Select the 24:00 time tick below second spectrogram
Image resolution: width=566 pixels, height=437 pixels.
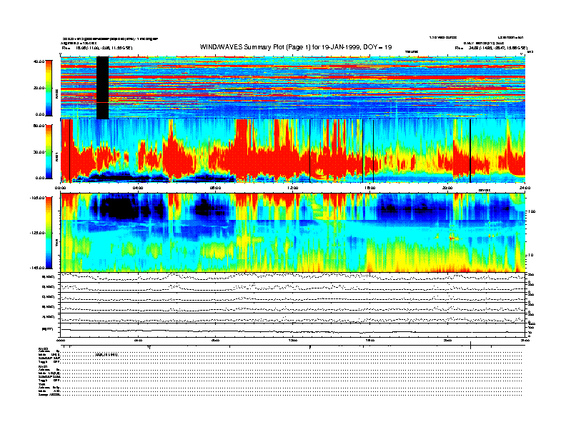click(523, 188)
